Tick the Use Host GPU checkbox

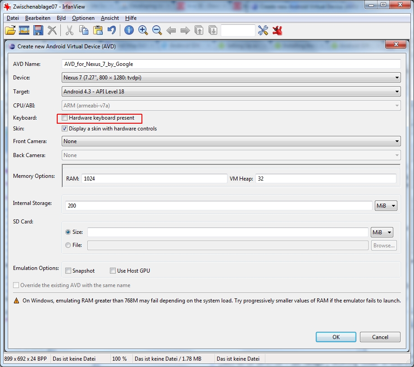[x=113, y=271]
